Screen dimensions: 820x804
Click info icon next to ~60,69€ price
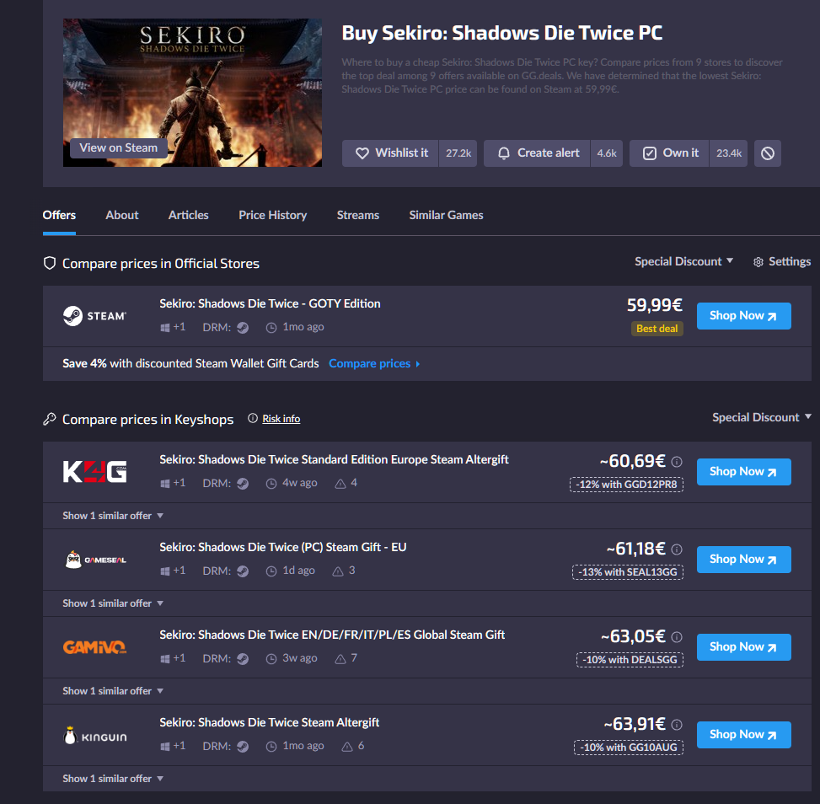[x=677, y=461]
